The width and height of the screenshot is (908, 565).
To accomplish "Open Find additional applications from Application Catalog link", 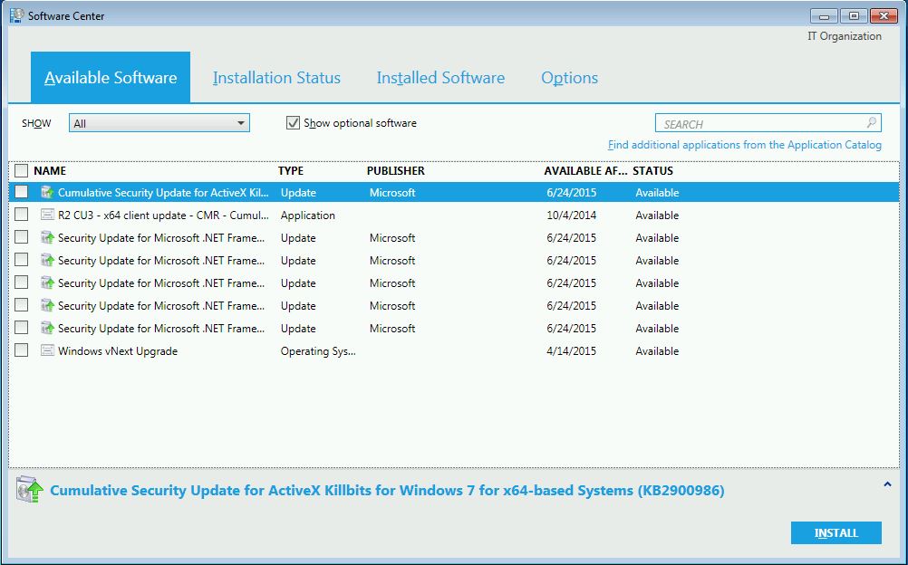I will click(744, 145).
